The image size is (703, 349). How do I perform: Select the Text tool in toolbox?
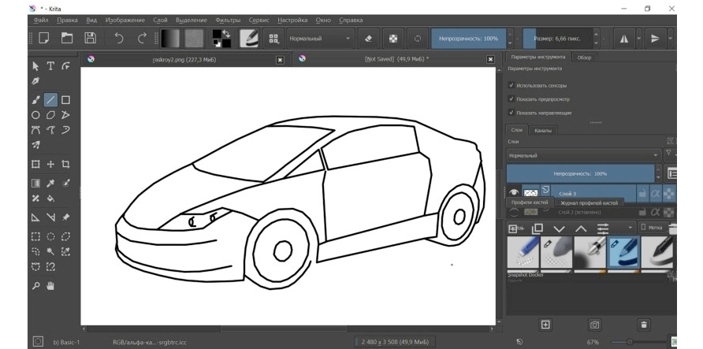50,66
